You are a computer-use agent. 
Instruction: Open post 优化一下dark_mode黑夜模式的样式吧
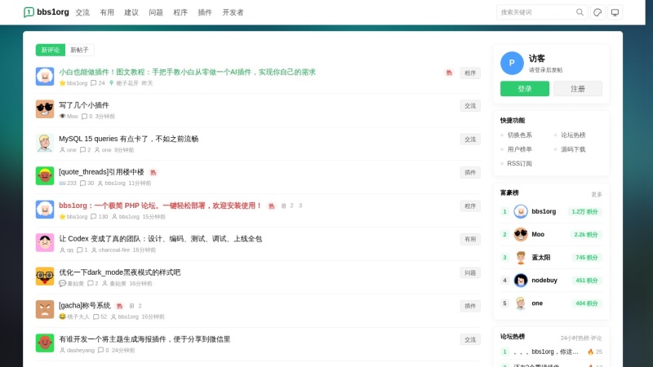click(119, 272)
